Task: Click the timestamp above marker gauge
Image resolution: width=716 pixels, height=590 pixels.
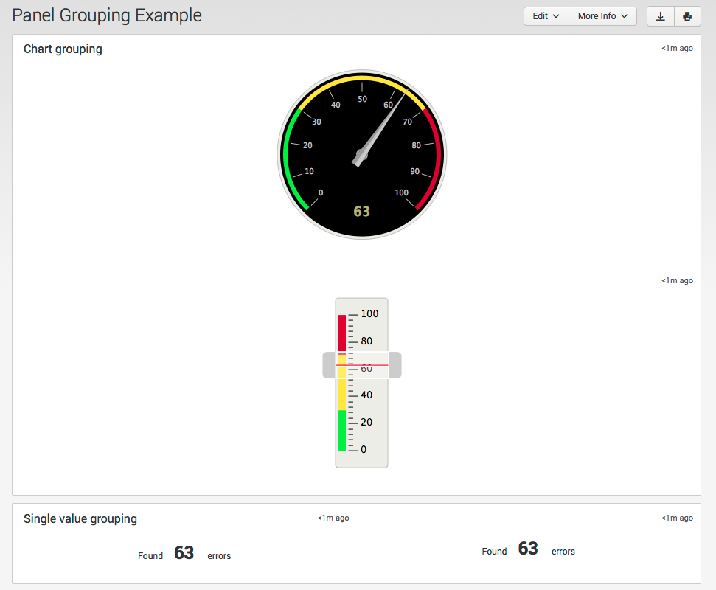Action: [677, 280]
